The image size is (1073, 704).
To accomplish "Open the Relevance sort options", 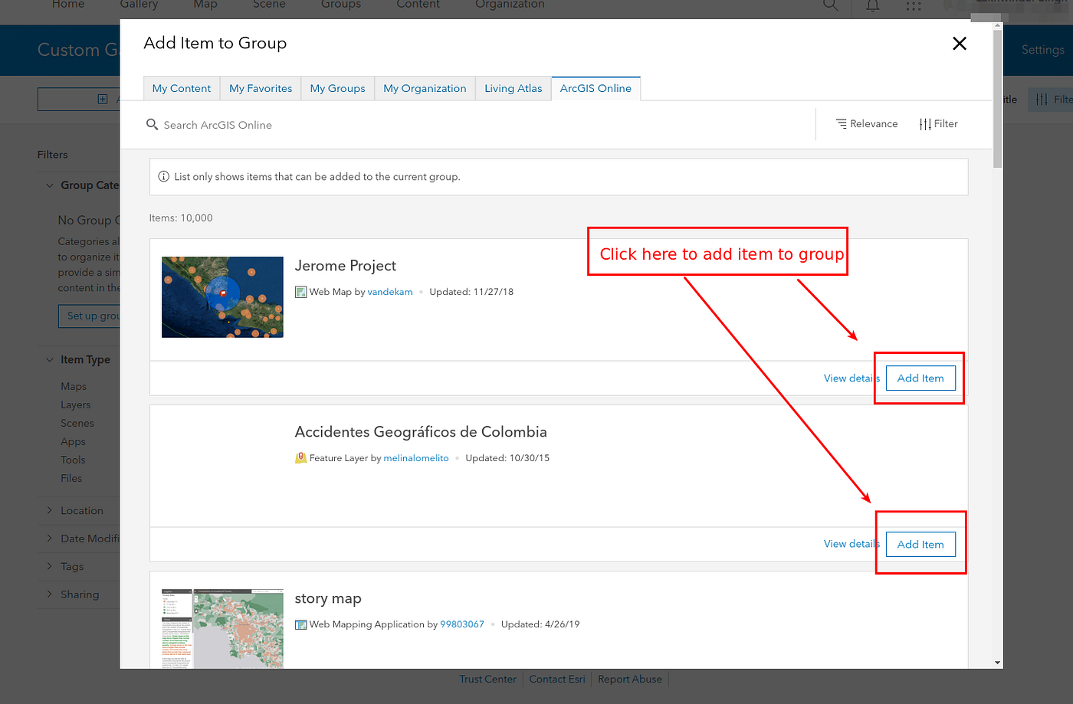I will click(x=867, y=123).
